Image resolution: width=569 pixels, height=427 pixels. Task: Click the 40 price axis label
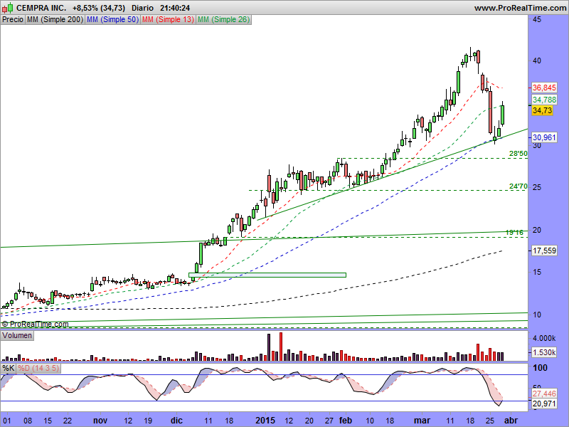pos(537,60)
